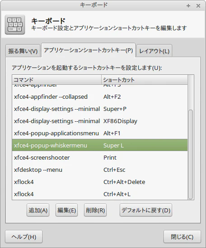Sort by the ショートカット column header

pos(145,80)
